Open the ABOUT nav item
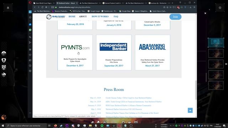This screenshot has width=228, height=128. (83, 17)
